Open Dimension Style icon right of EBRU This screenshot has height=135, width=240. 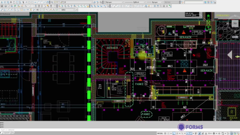pyautogui.click(x=76, y=10)
